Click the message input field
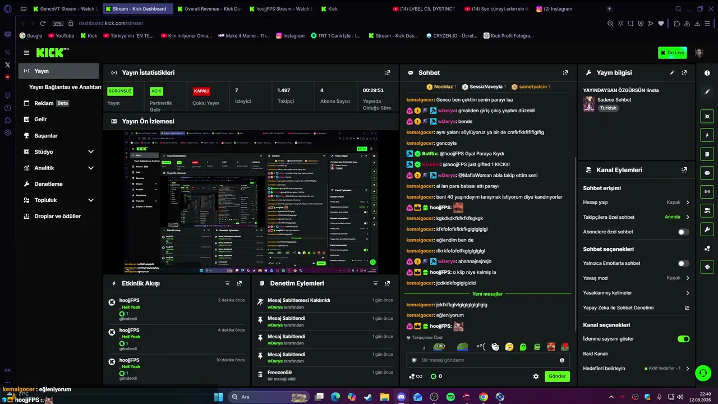The height and width of the screenshot is (404, 718). (x=487, y=360)
